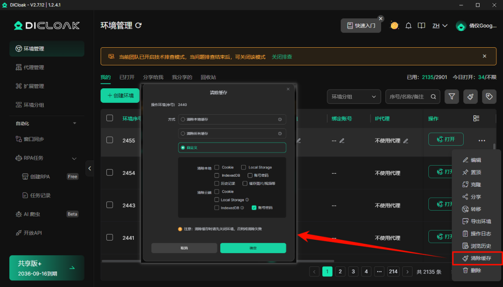Screen dimensions: 503x287
Task: Switch to the 回收站 tab
Action: 208,77
